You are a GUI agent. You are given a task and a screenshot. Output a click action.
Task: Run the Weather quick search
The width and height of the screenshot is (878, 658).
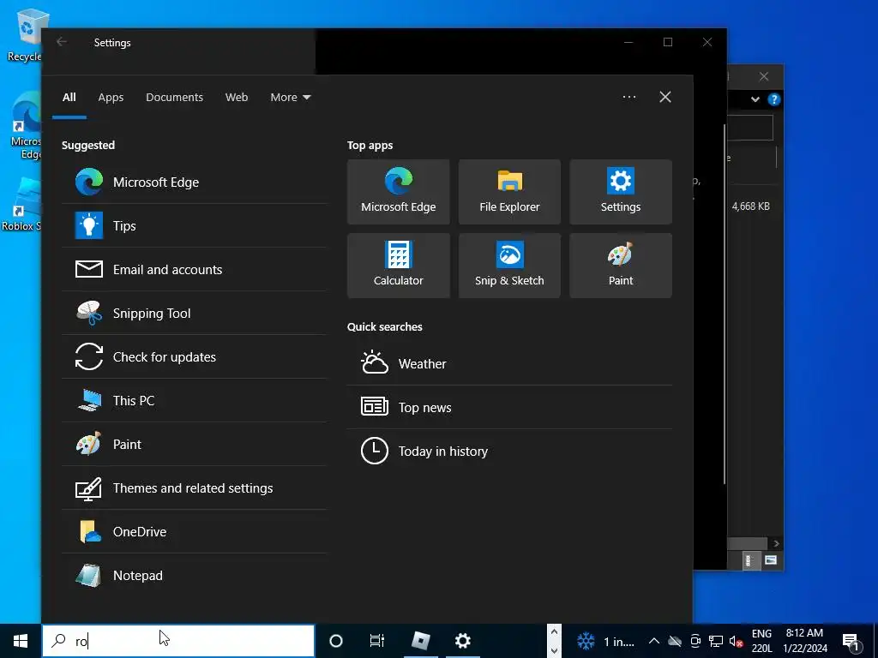(x=509, y=363)
